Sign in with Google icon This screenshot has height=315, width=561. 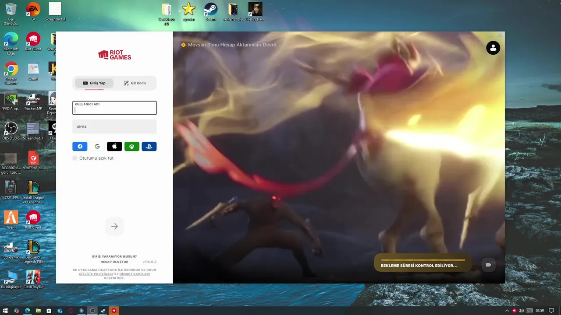(97, 147)
